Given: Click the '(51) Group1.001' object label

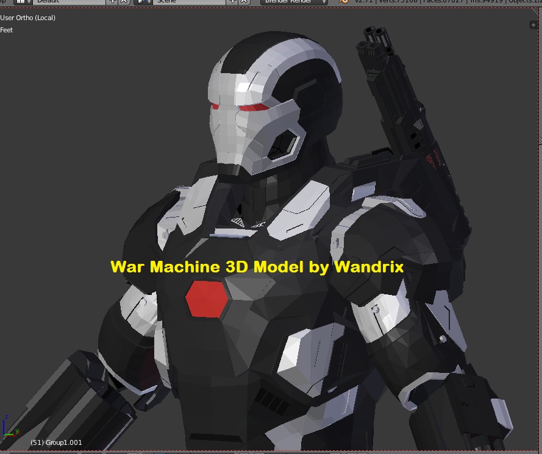Looking at the screenshot, I should pos(56,442).
